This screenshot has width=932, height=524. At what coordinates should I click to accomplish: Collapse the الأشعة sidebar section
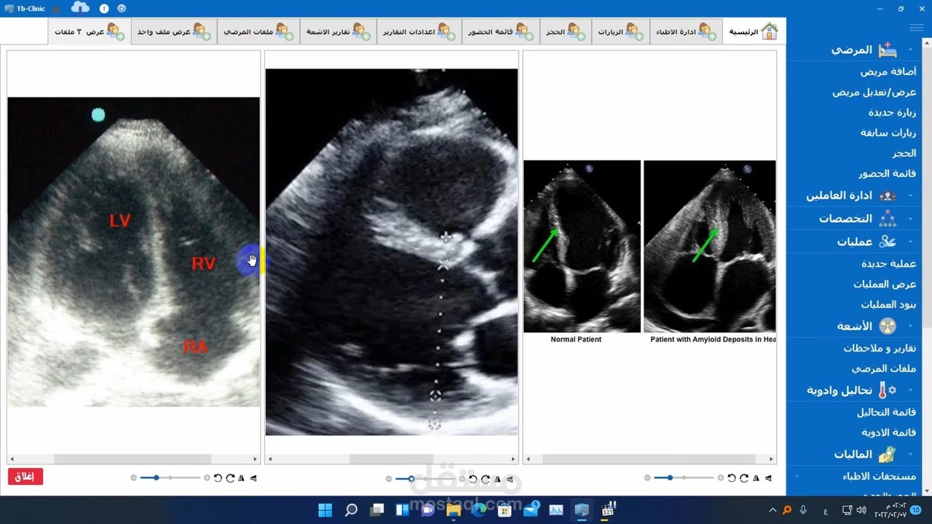tap(910, 326)
